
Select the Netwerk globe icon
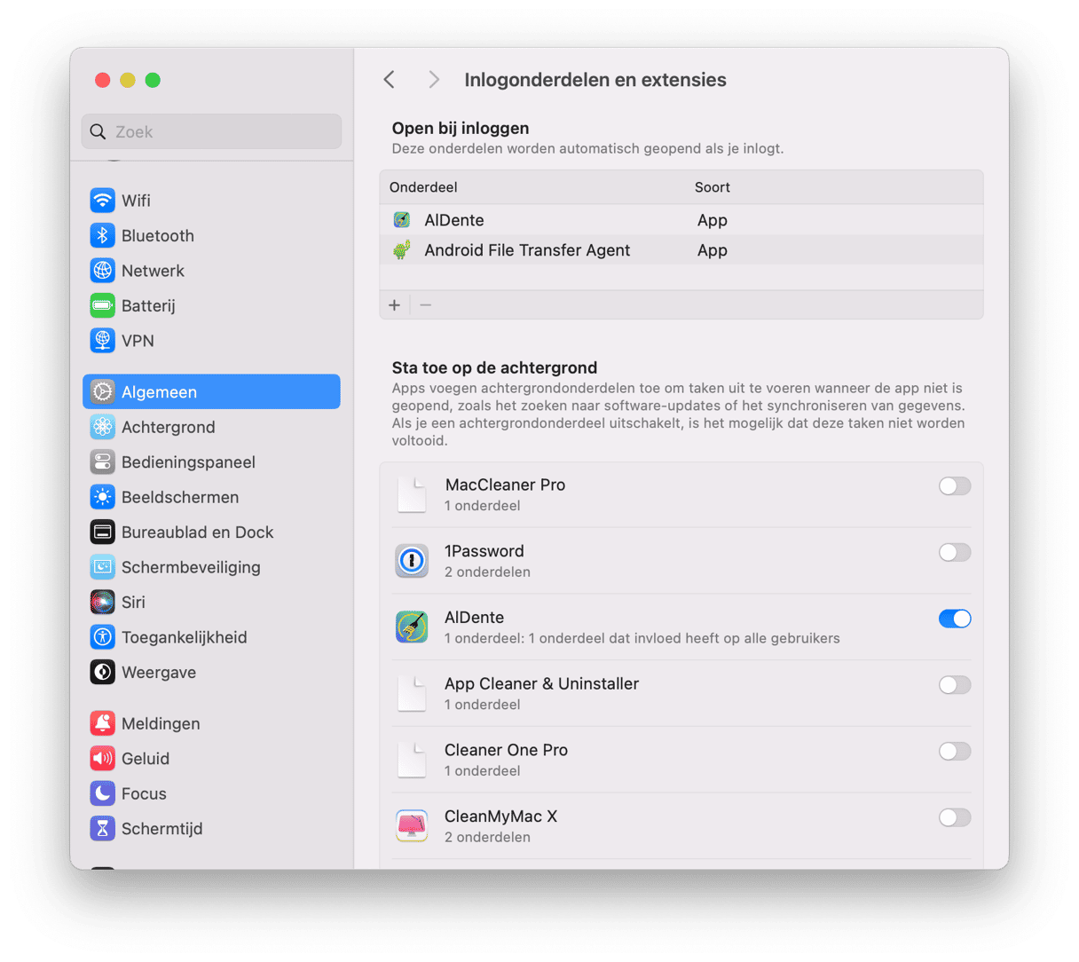coord(103,271)
